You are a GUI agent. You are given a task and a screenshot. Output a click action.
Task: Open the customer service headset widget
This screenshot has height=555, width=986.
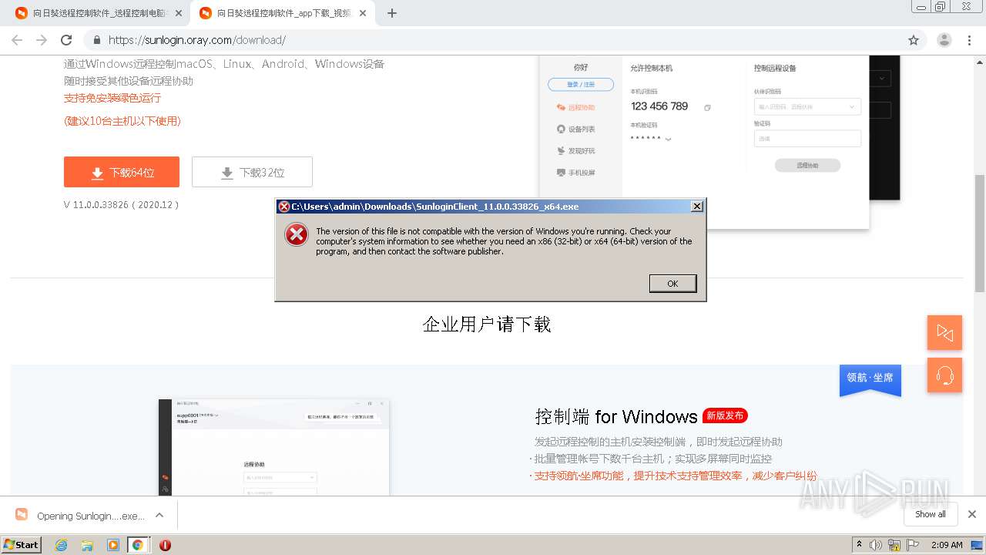[944, 375]
